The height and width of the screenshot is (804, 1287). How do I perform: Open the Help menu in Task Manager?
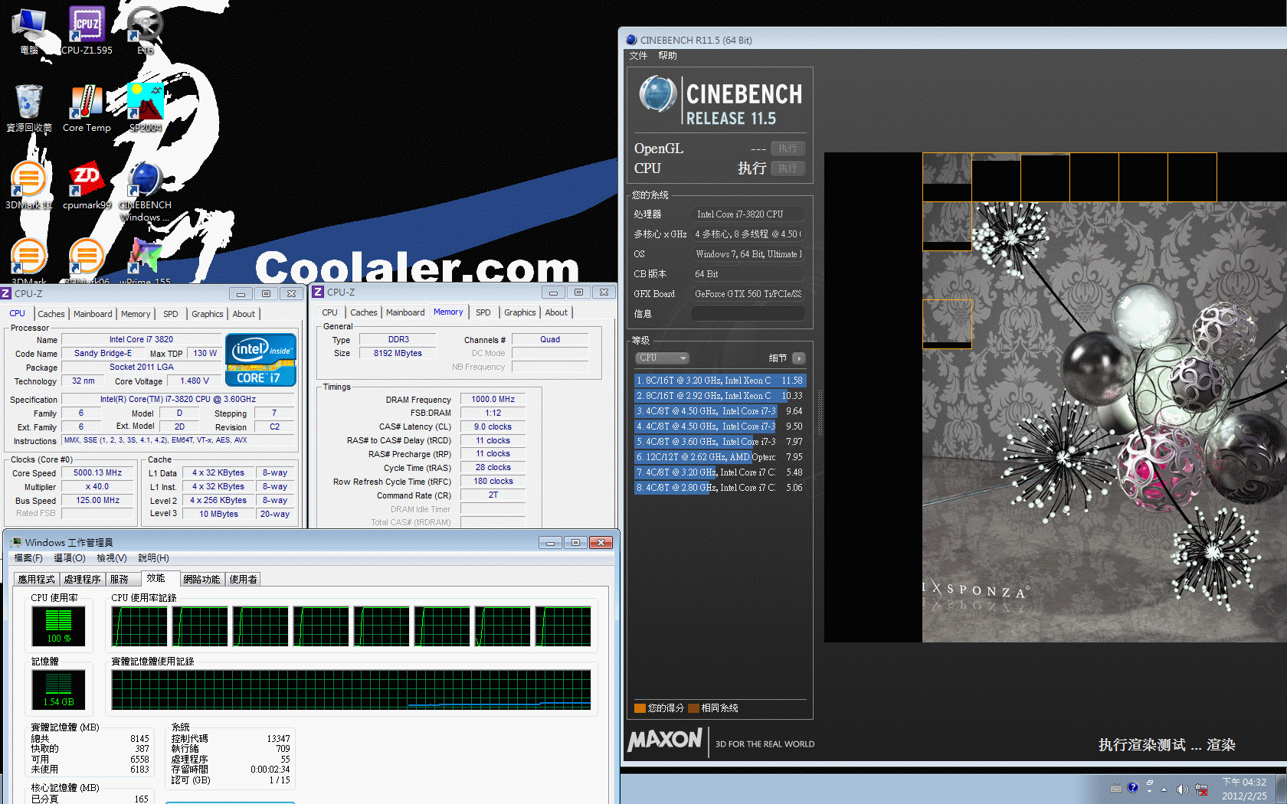click(x=153, y=558)
